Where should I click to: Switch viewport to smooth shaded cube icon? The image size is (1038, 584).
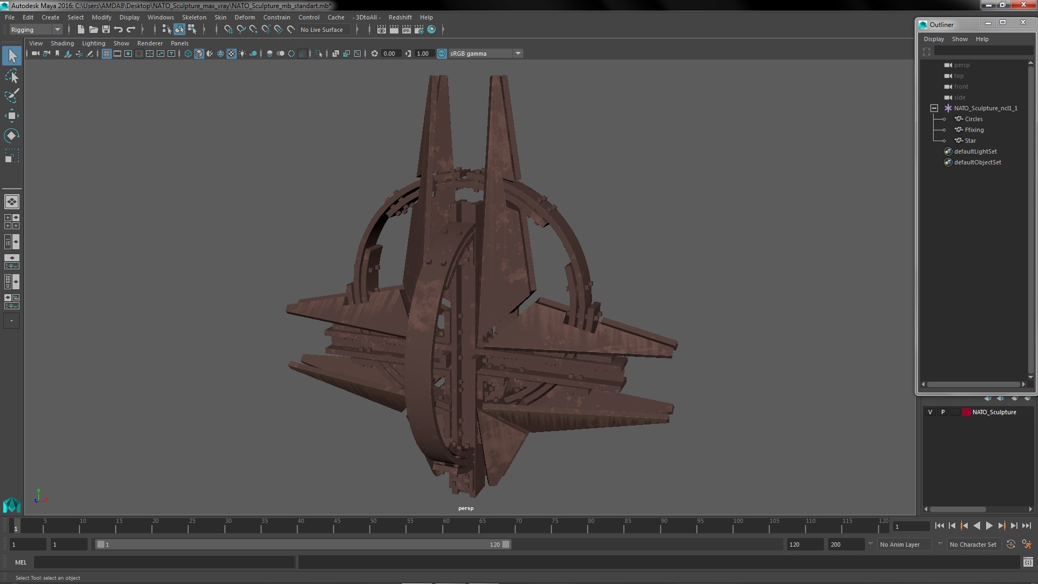coord(199,54)
